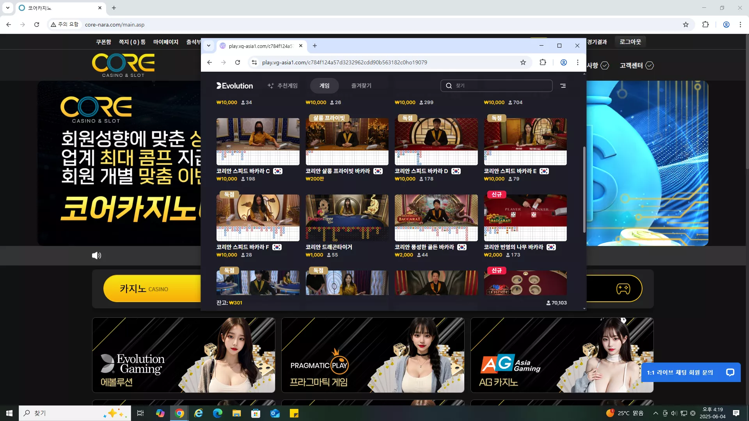Open the Pragmatic Play 프라그마틱 게임 banner
Viewport: 749px width, 421px height.
click(373, 355)
